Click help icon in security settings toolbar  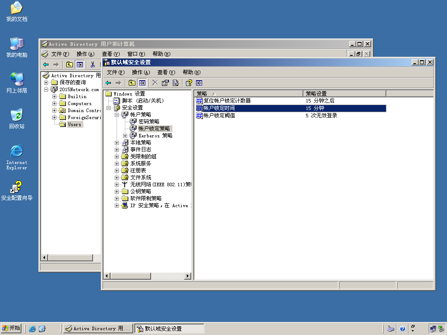coord(189,83)
